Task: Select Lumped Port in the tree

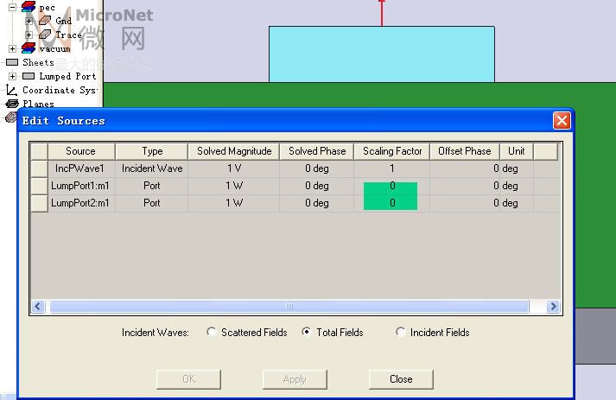Action: click(x=67, y=76)
